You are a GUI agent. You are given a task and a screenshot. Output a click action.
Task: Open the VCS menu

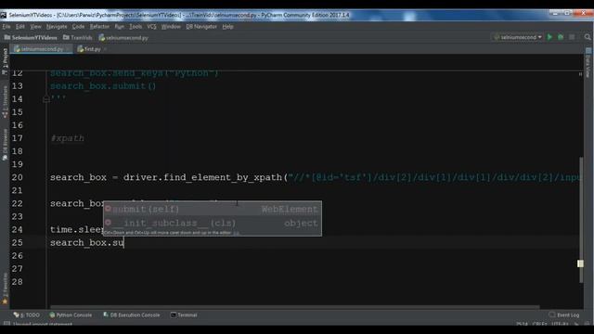click(x=151, y=27)
